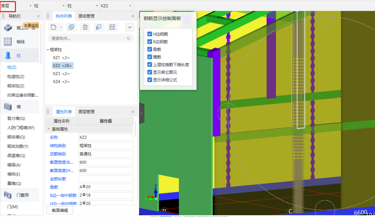Click the B边一侧中部筋 value 2Φ18
Screen dimensions: 375x217
pos(106,195)
